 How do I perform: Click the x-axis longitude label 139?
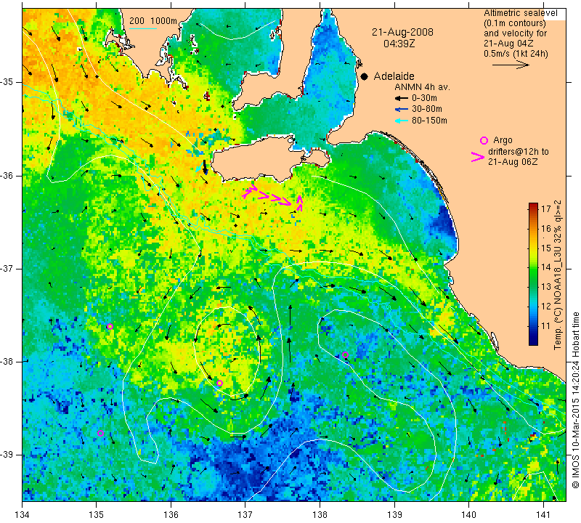point(394,515)
